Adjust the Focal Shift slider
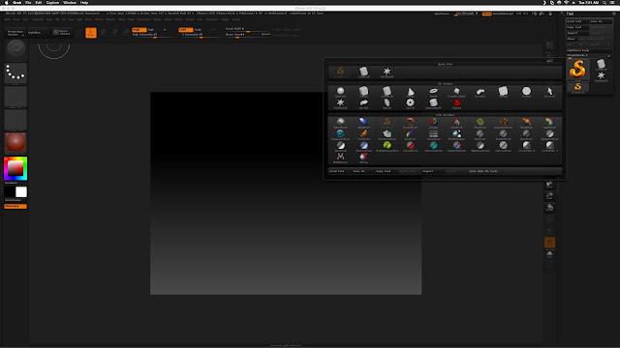620x348 pixels. 248,29
